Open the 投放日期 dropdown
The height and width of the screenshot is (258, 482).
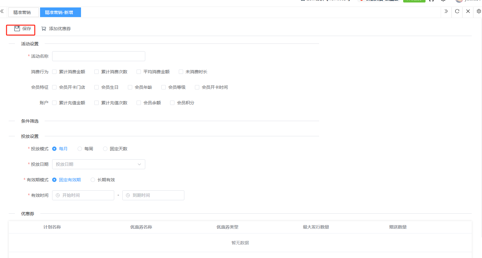[x=98, y=164]
